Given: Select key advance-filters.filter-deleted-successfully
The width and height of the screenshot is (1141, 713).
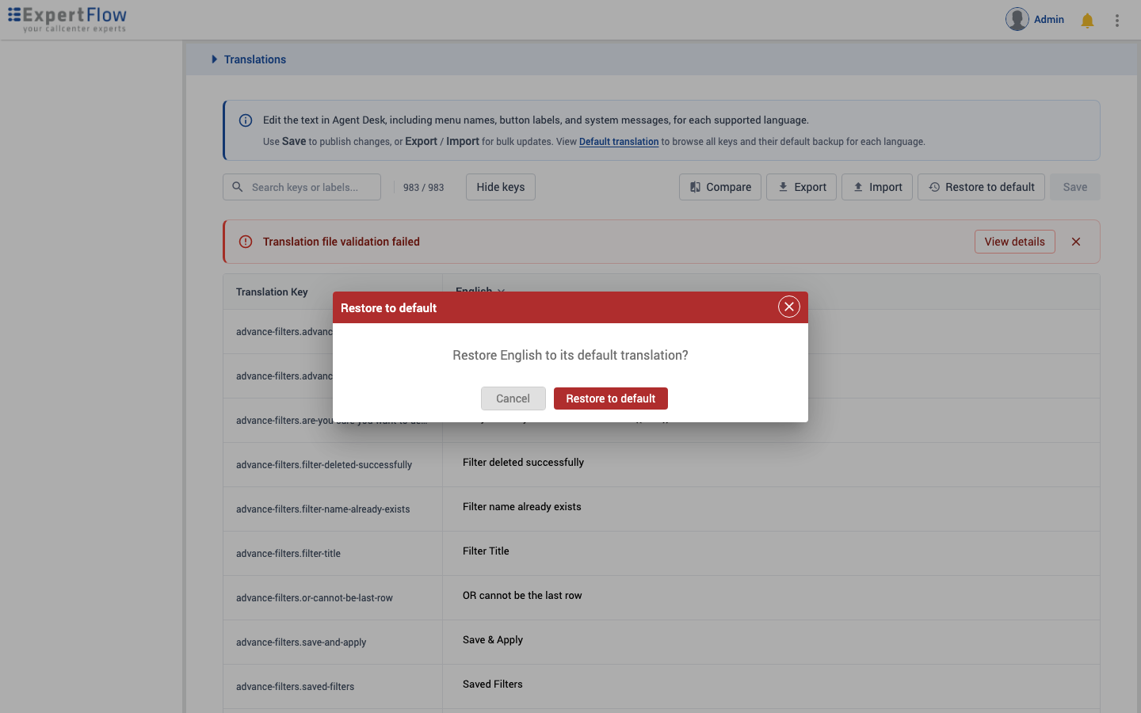Looking at the screenshot, I should click(x=324, y=465).
